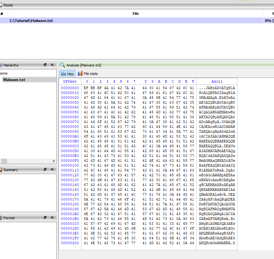The width and height of the screenshot is (274, 259).
Task: Float the Format panel
Action: click(x=45, y=218)
